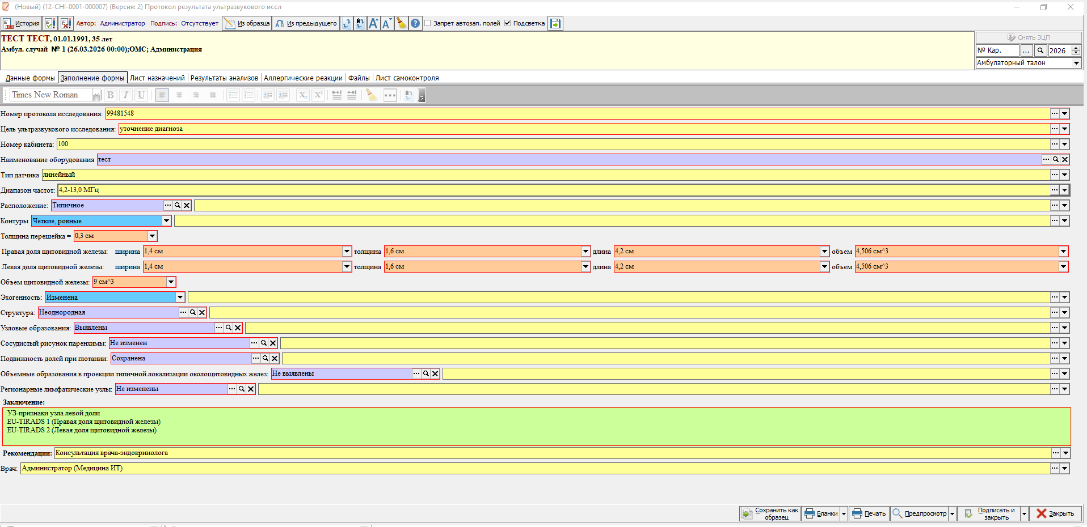Viewport: 1087px width, 527px height.
Task: Align text left in the editor toolbar
Action: coord(162,95)
